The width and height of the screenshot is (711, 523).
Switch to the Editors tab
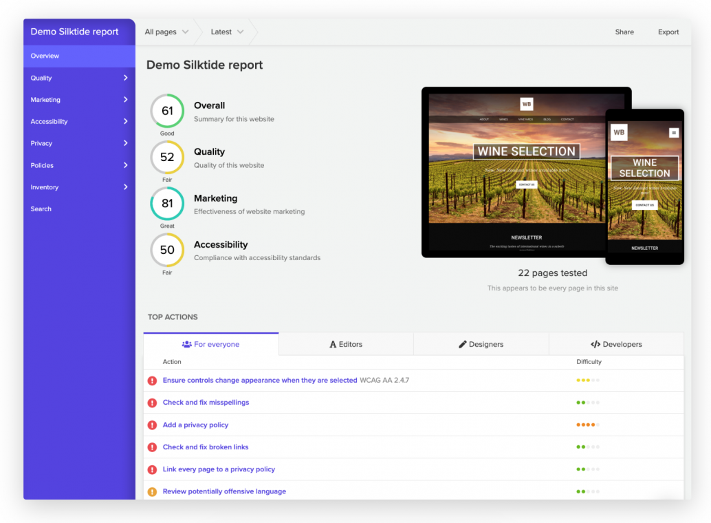pos(346,344)
